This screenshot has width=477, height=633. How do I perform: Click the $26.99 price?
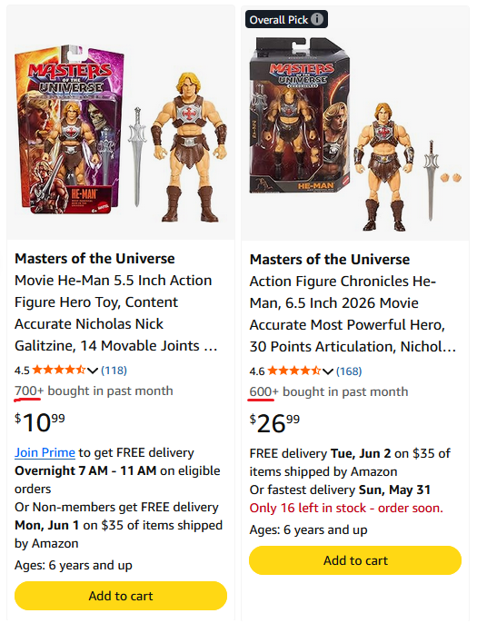275,423
